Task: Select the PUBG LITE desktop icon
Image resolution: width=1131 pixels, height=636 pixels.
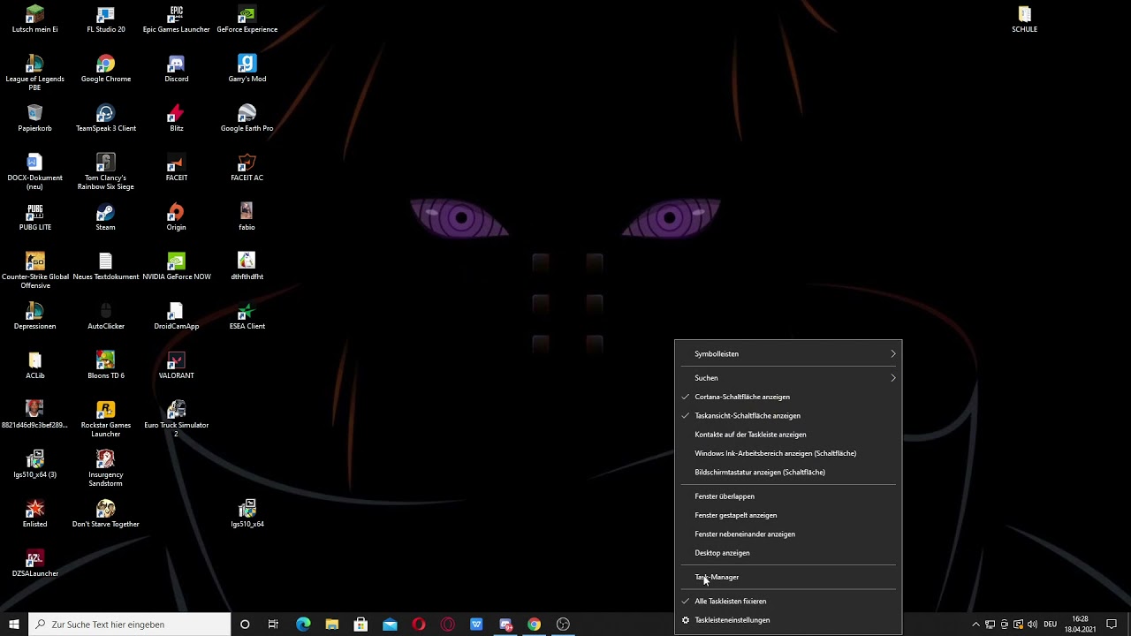Action: (x=34, y=217)
